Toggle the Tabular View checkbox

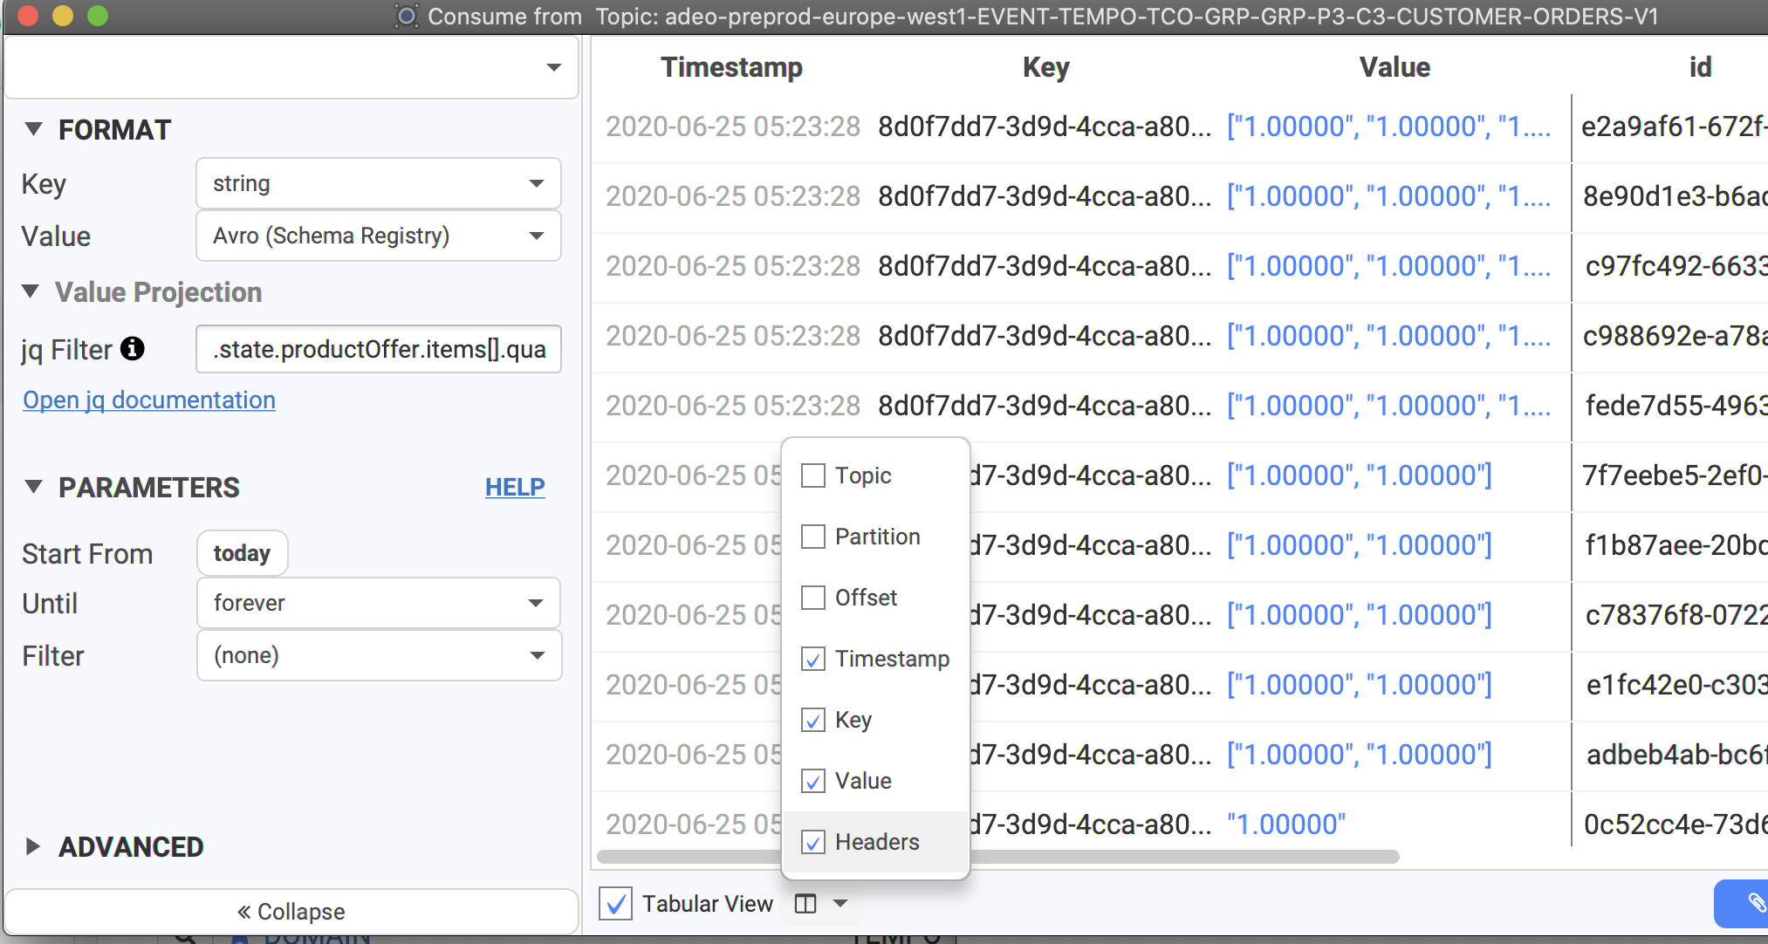616,904
